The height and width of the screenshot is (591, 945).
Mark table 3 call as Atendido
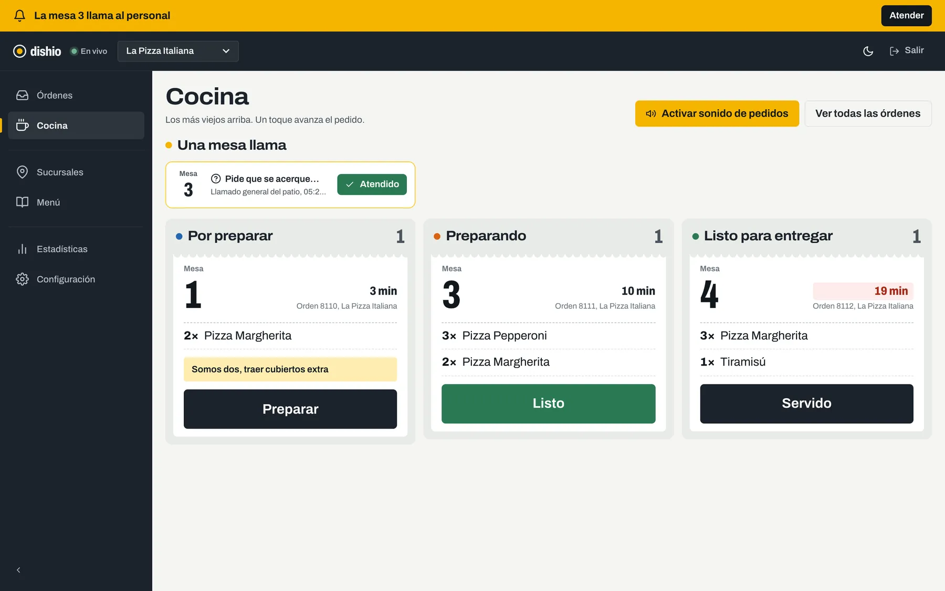[372, 184]
